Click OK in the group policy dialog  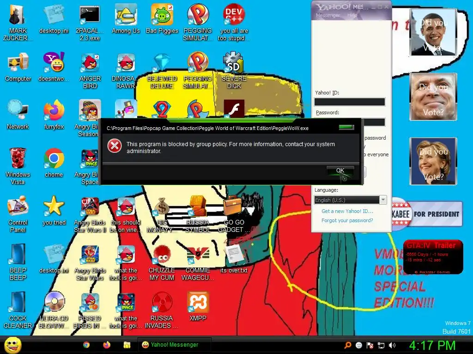point(340,171)
